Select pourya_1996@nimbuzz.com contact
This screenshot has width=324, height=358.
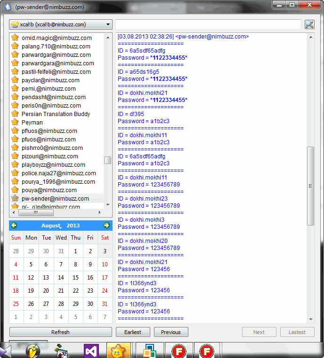click(x=58, y=181)
